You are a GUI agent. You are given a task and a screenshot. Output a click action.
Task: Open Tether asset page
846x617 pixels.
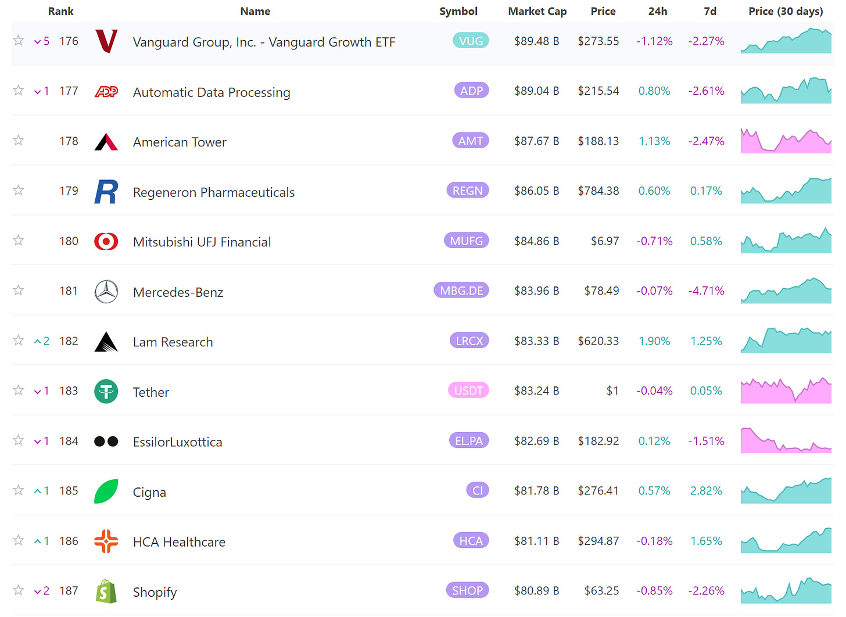pos(151,392)
